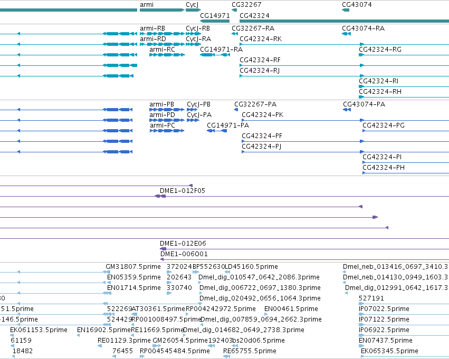Click the CG43074-RA transcript
Image resolution: width=449 pixels, height=359 pixels.
click(346, 34)
